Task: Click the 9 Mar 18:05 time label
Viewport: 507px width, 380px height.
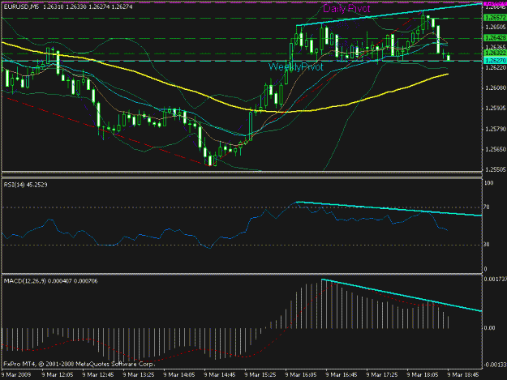Action: click(x=423, y=375)
